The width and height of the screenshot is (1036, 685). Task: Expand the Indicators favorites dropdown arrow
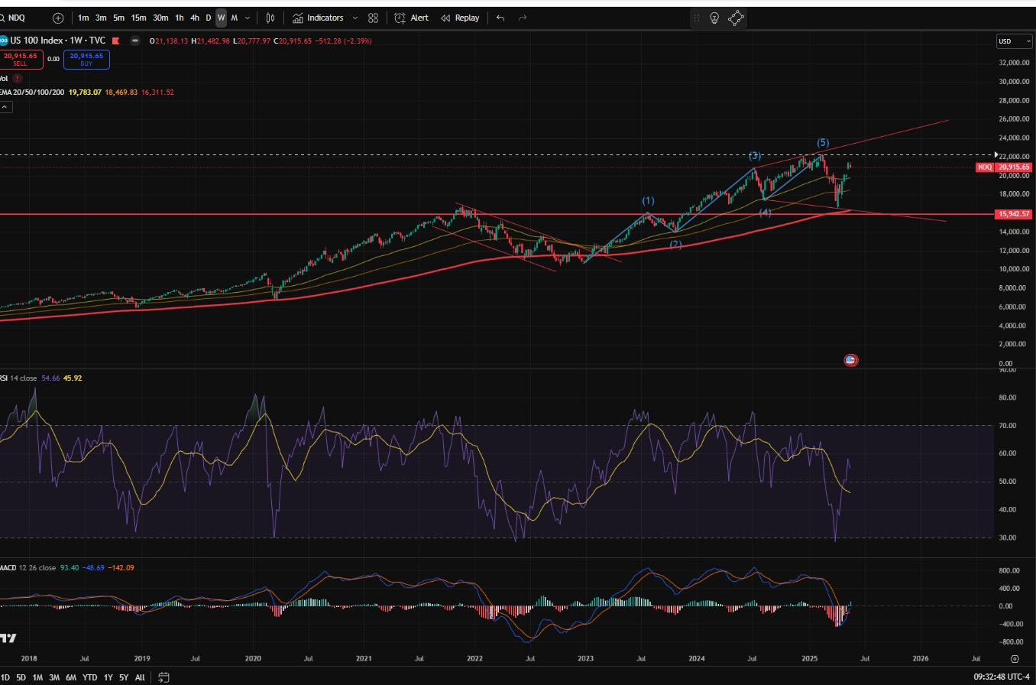tap(355, 18)
